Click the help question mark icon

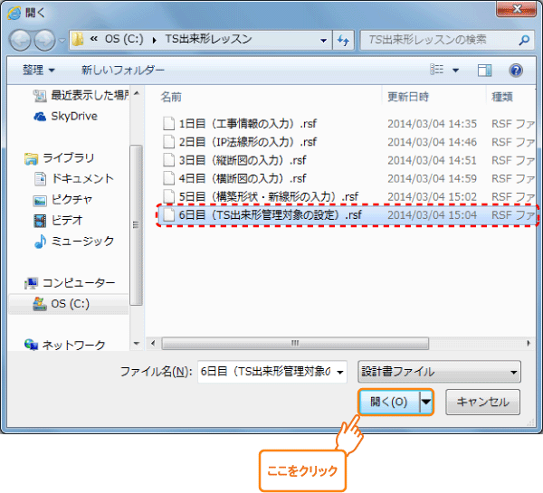coord(515,70)
